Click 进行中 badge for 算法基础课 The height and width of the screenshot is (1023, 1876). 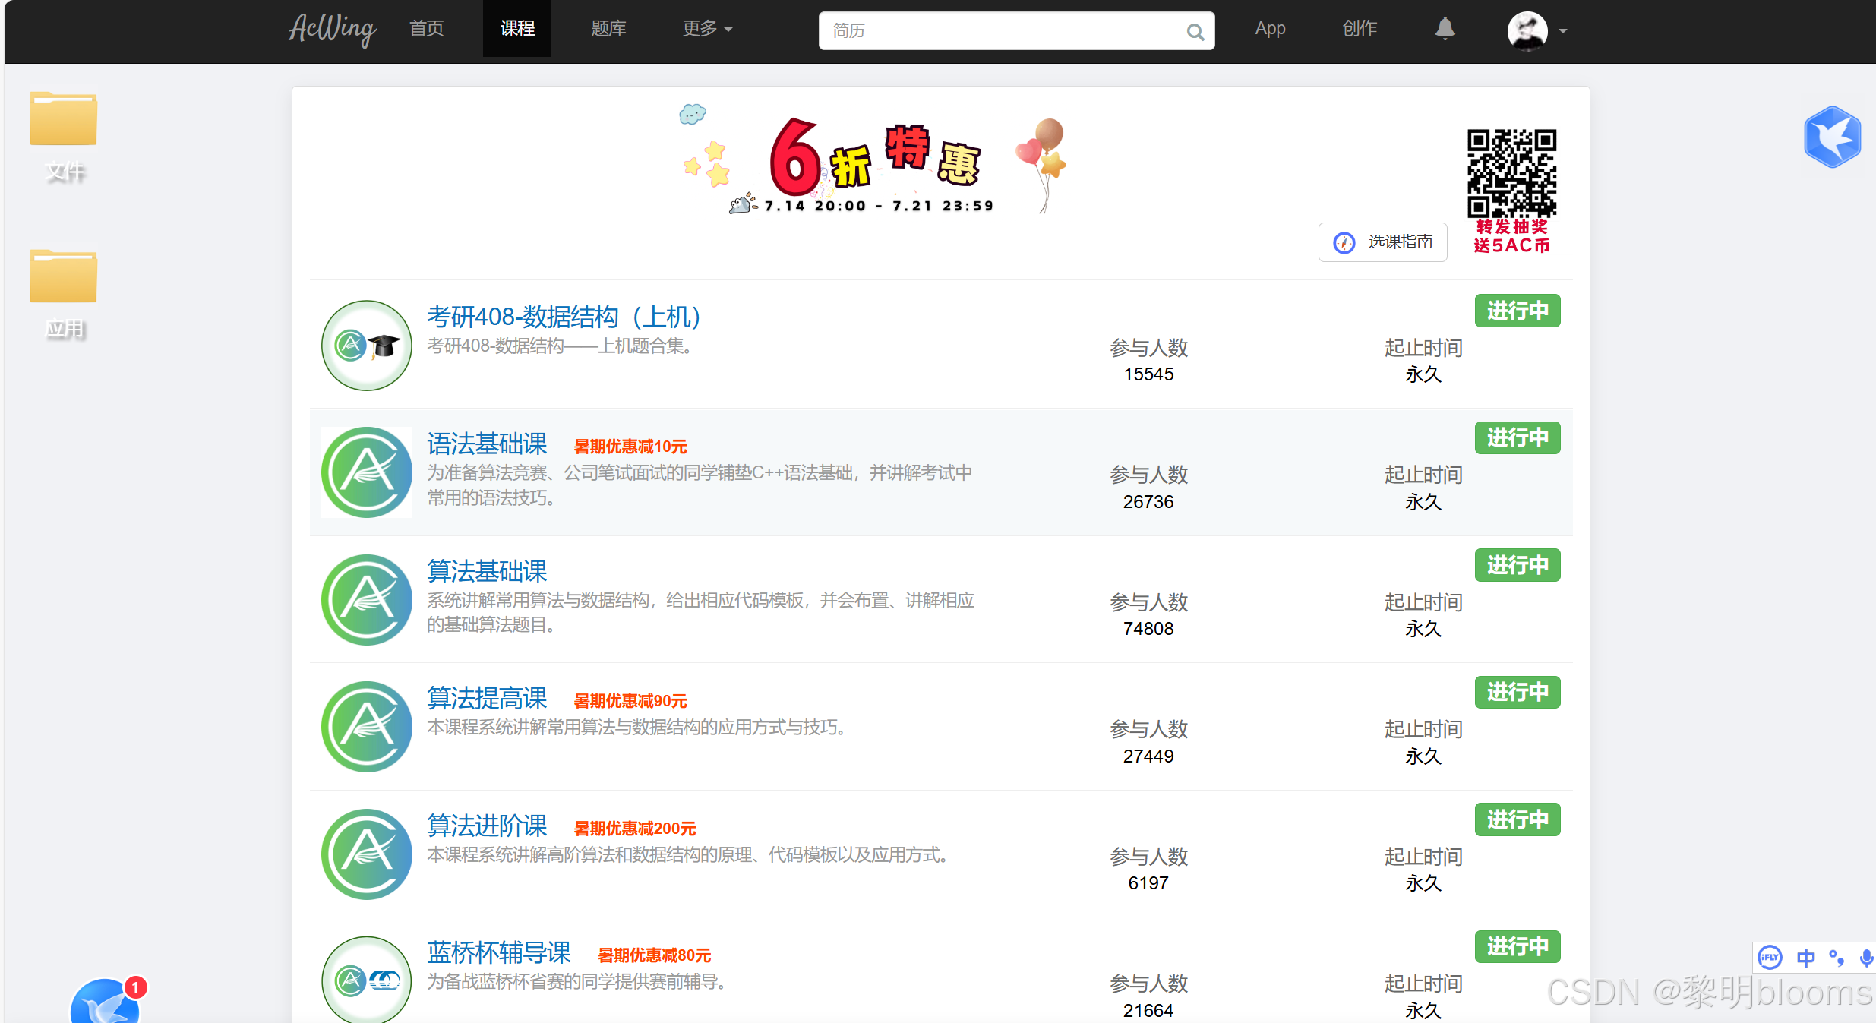1518,565
